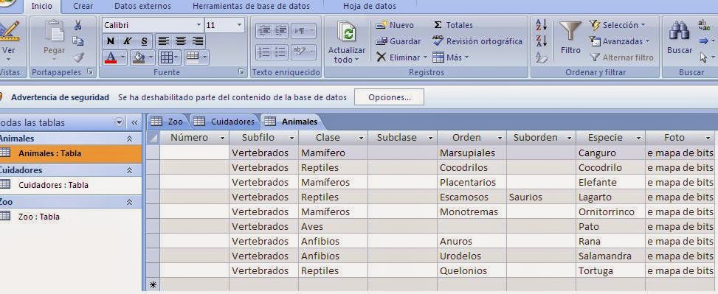Center-align the text

(180, 41)
